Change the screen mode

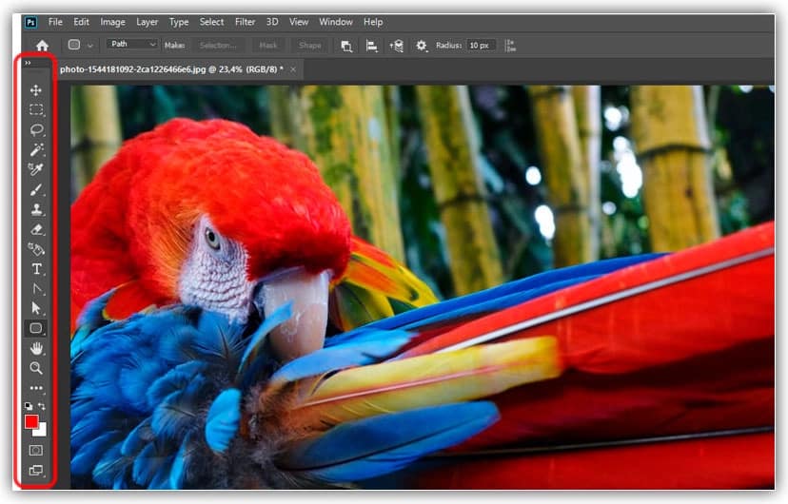[35, 471]
